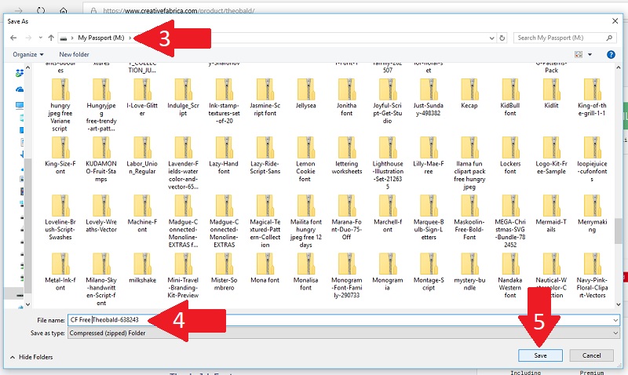
Task: Change the folder view layout icon
Action: (x=579, y=54)
